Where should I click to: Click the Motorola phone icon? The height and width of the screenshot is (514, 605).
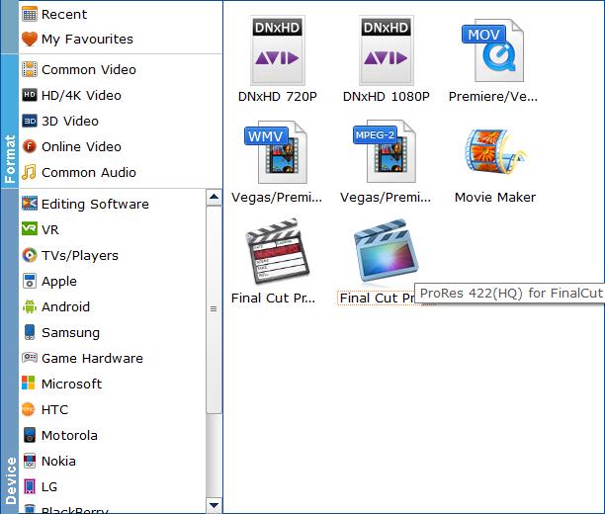30,435
